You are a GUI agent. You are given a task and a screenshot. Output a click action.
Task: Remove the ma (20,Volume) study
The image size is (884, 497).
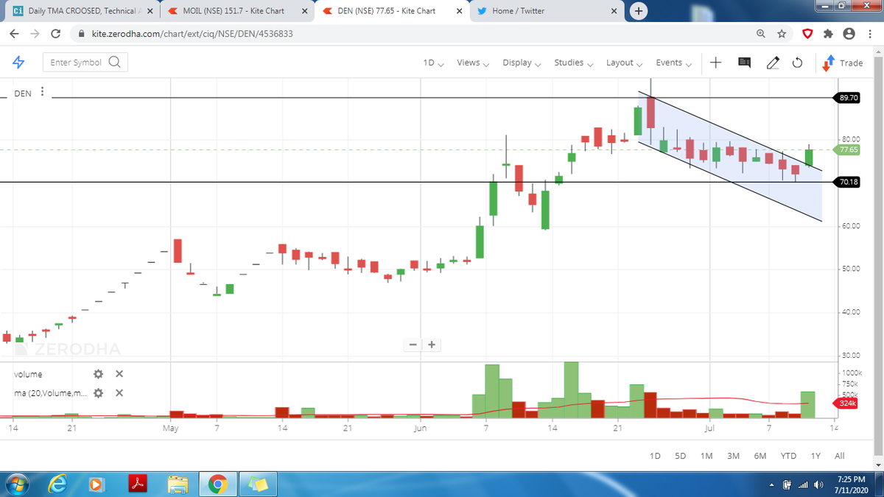tap(119, 393)
